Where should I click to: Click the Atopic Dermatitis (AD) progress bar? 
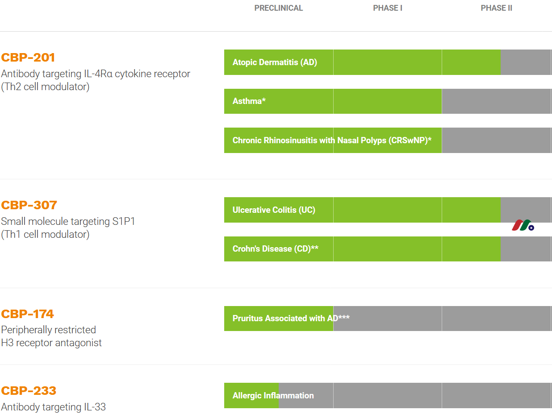[275, 62]
